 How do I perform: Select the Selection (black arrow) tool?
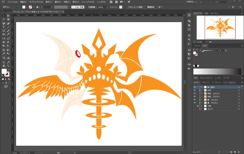pos(4,16)
